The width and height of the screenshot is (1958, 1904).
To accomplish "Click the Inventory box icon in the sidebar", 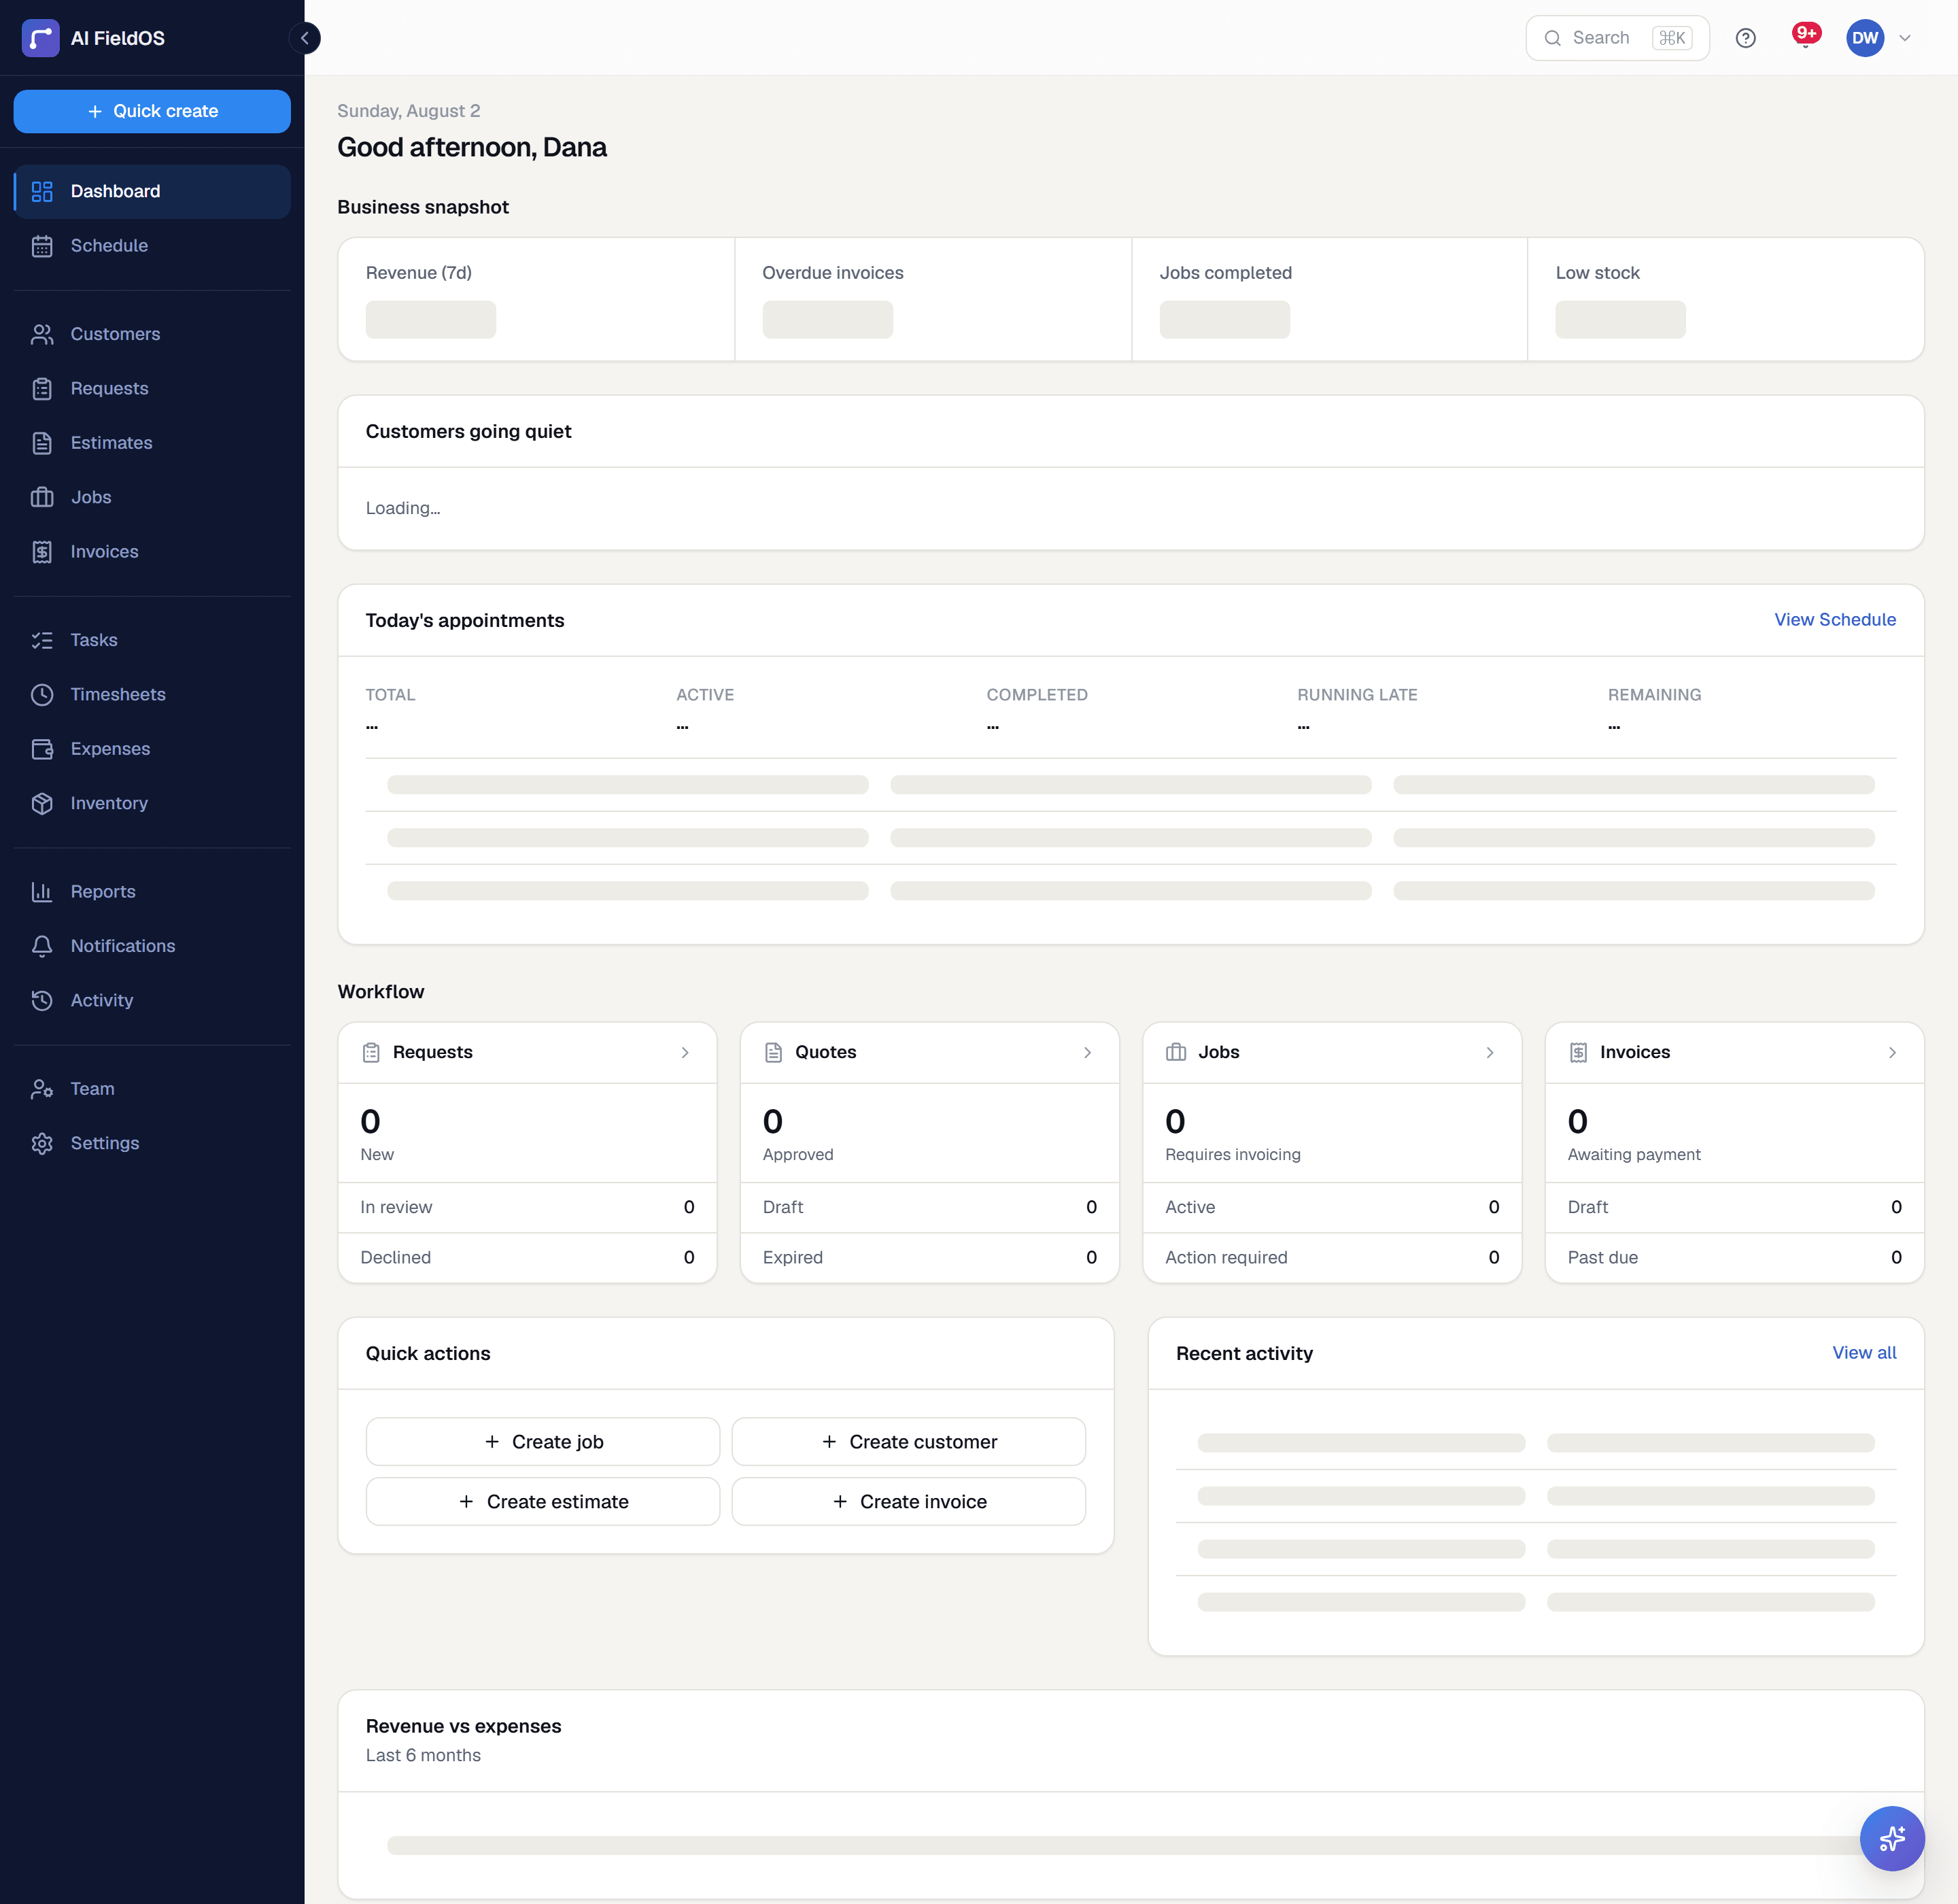I will (x=42, y=803).
